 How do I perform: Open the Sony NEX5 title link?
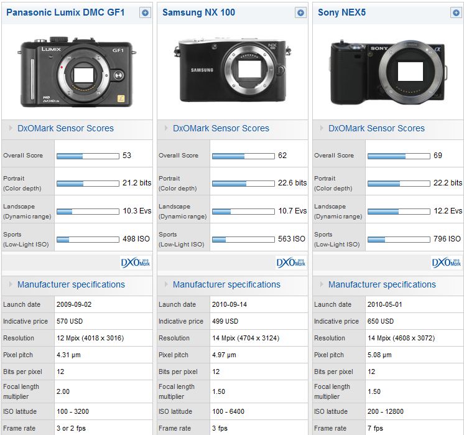click(x=342, y=12)
